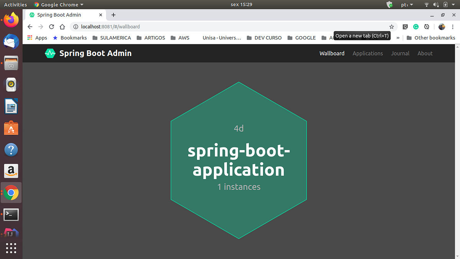The image size is (460, 259).
Task: Reload the wallboard page
Action: pyautogui.click(x=51, y=26)
